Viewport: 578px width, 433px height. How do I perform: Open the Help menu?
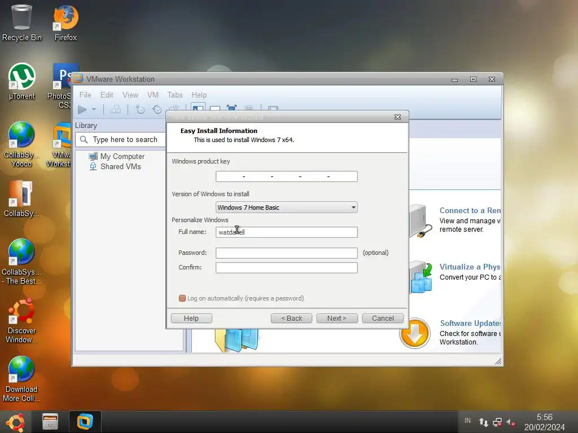pyautogui.click(x=199, y=95)
